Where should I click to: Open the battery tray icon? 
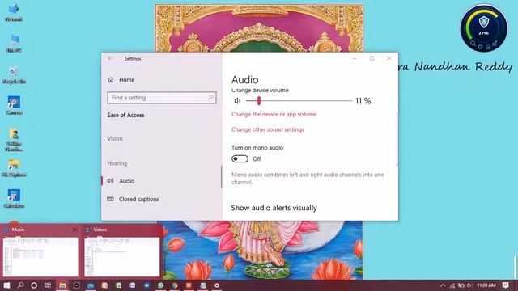[x=461, y=285]
